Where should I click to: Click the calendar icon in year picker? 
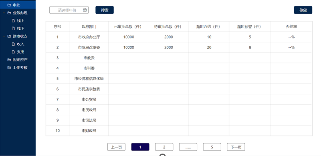[85, 10]
